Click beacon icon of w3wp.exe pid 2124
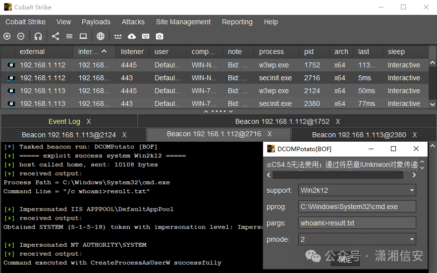 click(x=11, y=91)
